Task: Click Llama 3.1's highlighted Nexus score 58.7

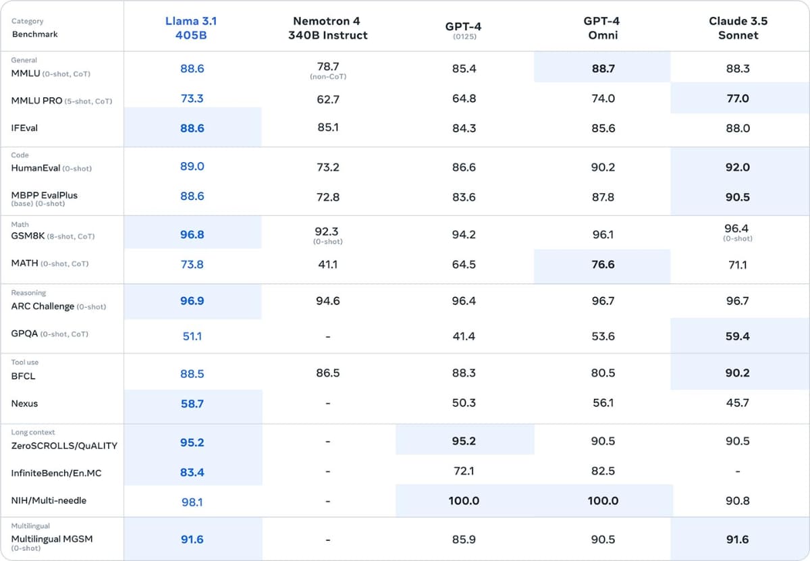Action: tap(192, 404)
